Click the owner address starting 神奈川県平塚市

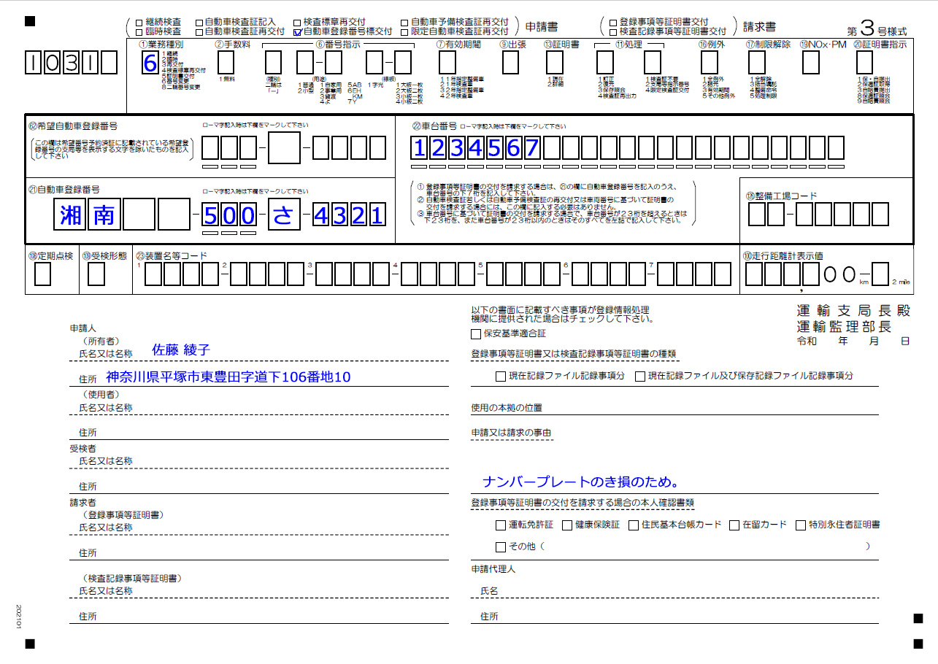coord(228,377)
